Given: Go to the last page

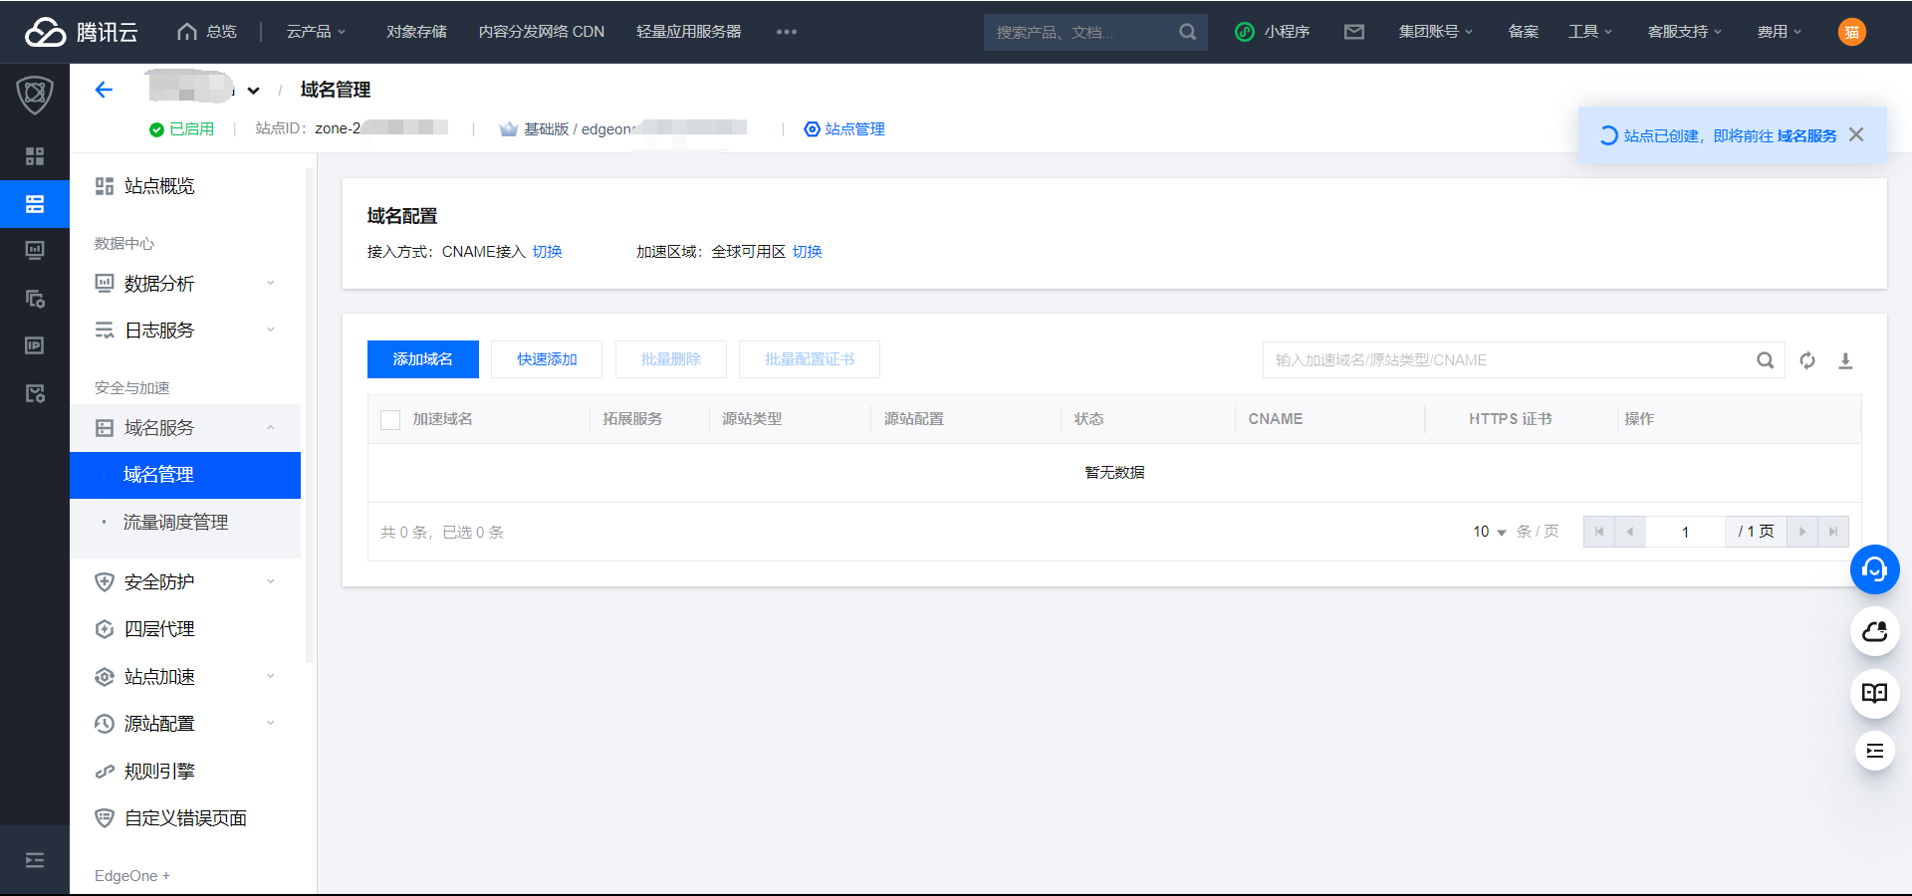Looking at the screenshot, I should click(x=1833, y=532).
